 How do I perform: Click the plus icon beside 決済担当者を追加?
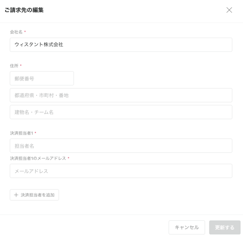pyautogui.click(x=16, y=195)
